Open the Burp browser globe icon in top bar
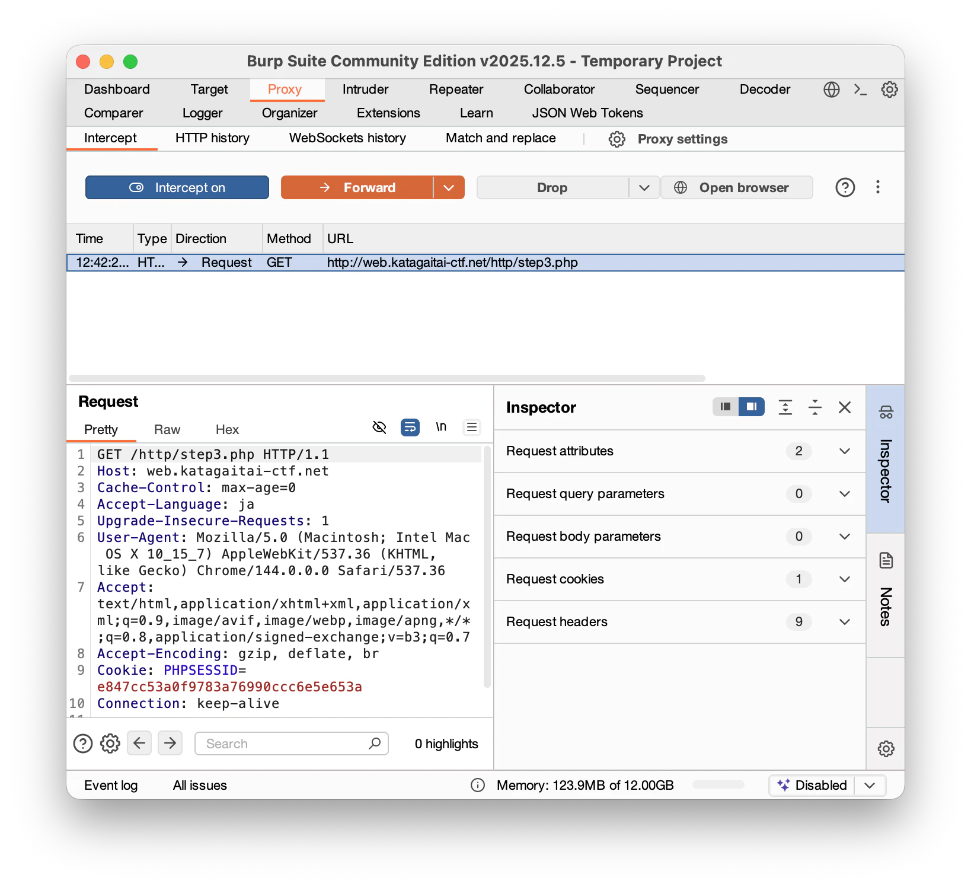The image size is (971, 887). pos(831,90)
